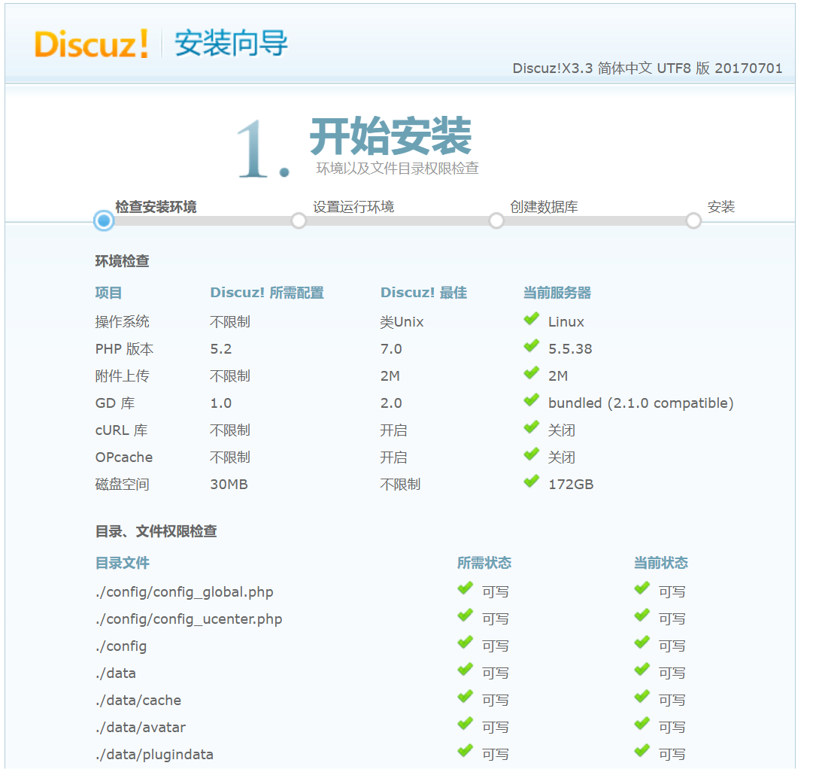
Task: Click the ./data/avatar path
Action: point(141,728)
